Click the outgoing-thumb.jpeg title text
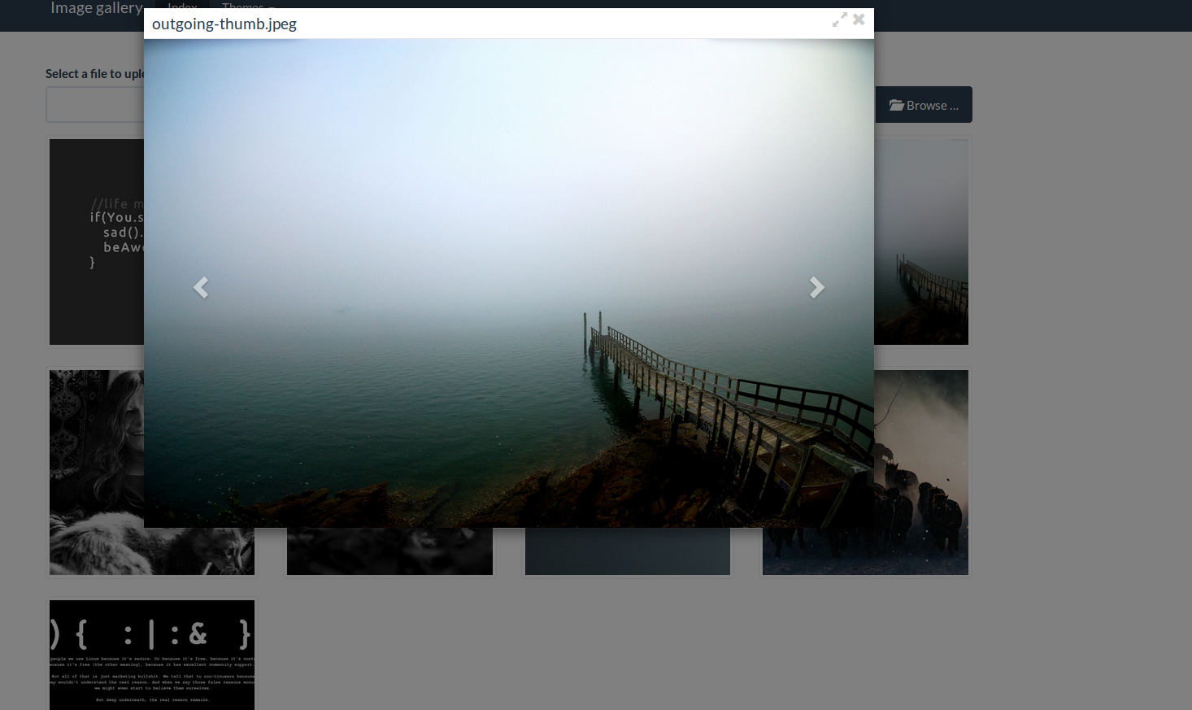Screen dimensions: 1192x710 (224, 24)
